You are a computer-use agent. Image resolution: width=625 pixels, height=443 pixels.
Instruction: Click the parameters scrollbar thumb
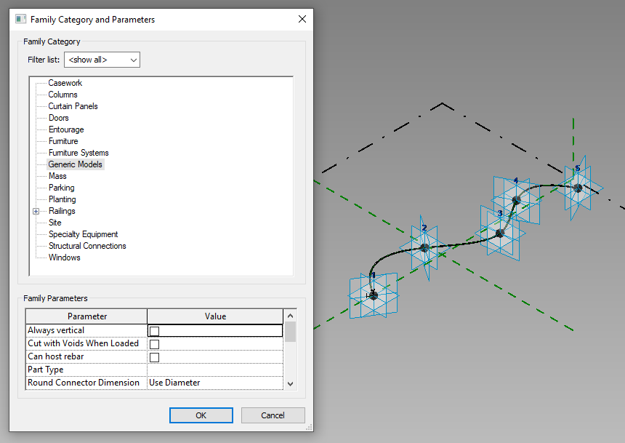290,332
